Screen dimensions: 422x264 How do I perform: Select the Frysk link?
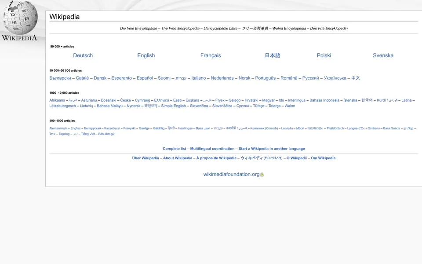click(220, 100)
